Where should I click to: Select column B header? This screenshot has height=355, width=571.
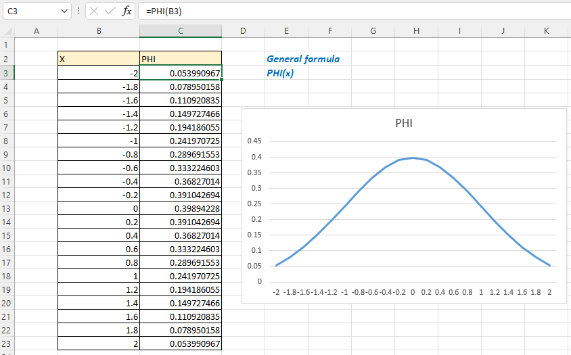tap(99, 31)
